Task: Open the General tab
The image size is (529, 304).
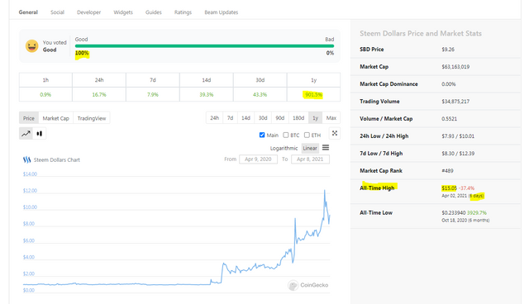Action: pyautogui.click(x=28, y=12)
